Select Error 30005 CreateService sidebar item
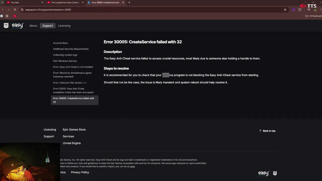 [75, 100]
